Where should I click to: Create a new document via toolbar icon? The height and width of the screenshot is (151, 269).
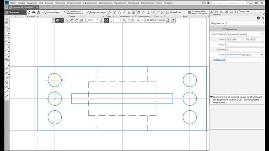pos(29,12)
